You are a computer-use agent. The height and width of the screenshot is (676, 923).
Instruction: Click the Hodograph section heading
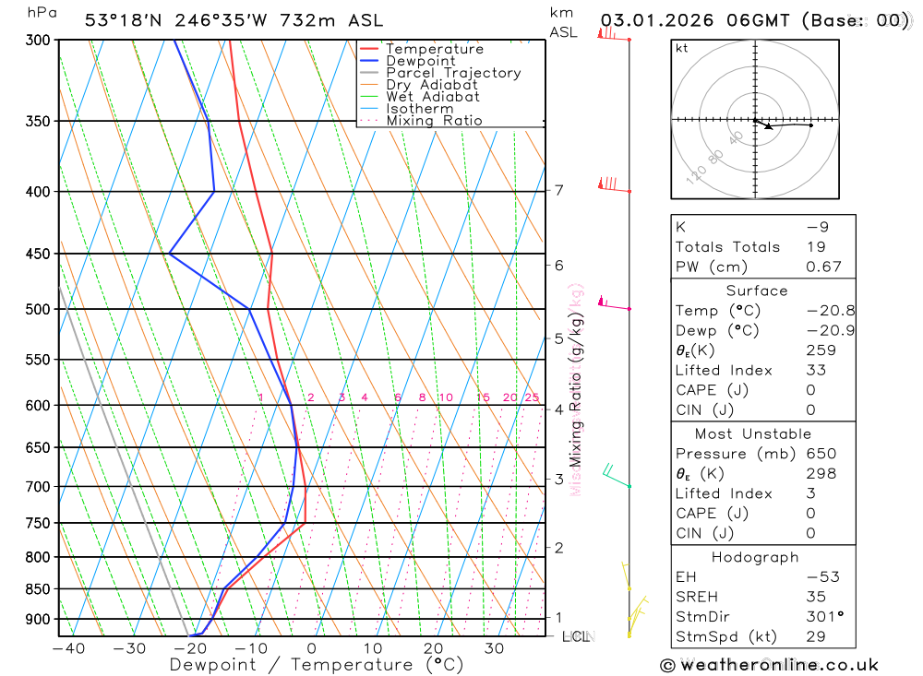pyautogui.click(x=755, y=557)
